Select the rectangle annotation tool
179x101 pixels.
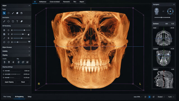[x=13, y=21]
